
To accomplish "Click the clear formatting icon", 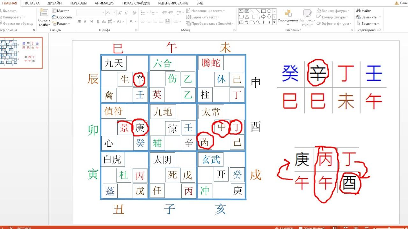I will click(x=135, y=13).
